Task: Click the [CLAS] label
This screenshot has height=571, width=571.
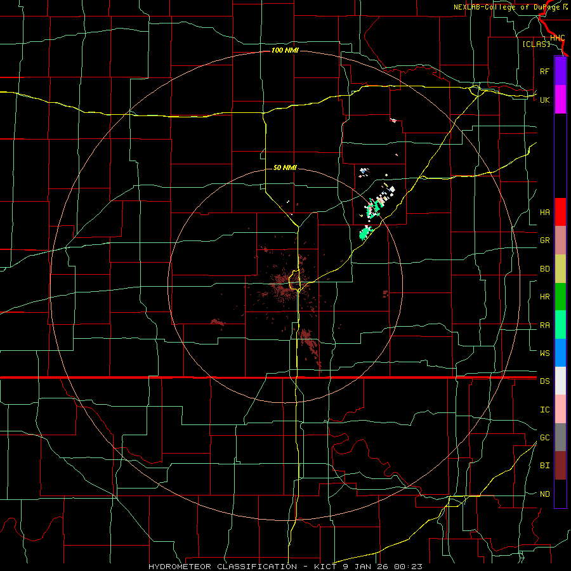Action: click(536, 44)
